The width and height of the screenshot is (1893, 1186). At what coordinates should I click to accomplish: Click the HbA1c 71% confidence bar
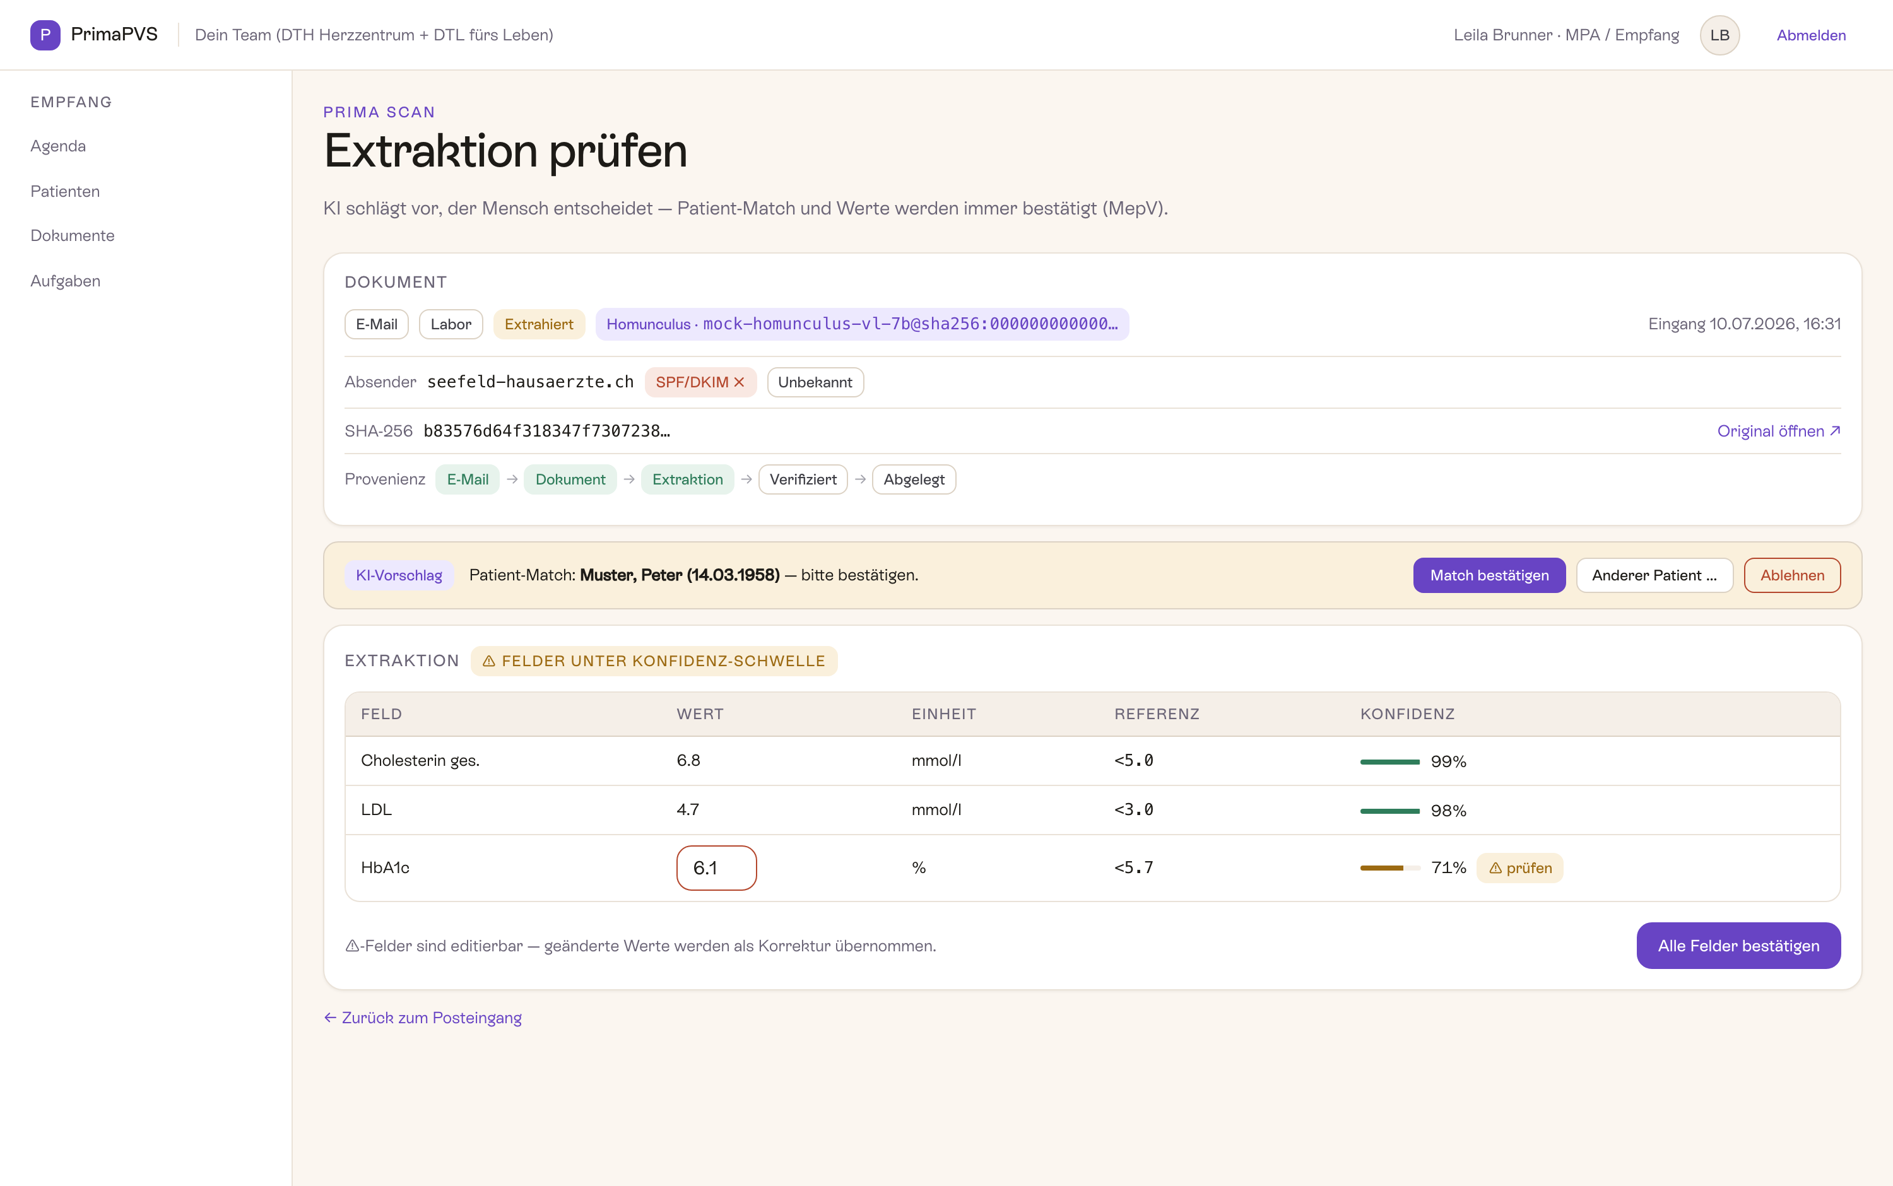[1389, 867]
